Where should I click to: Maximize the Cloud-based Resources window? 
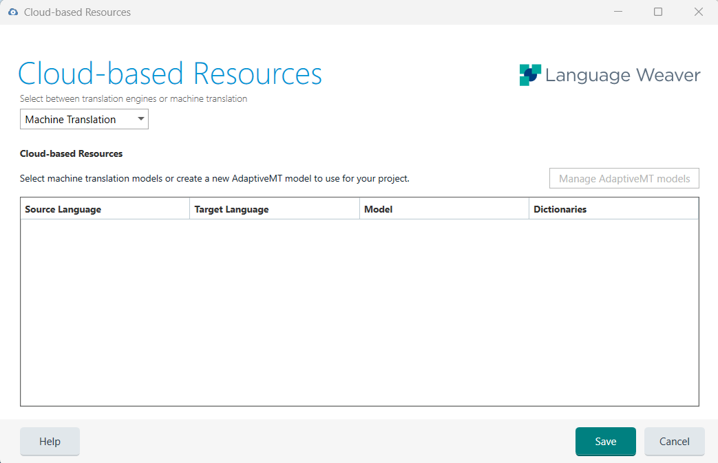[658, 12]
